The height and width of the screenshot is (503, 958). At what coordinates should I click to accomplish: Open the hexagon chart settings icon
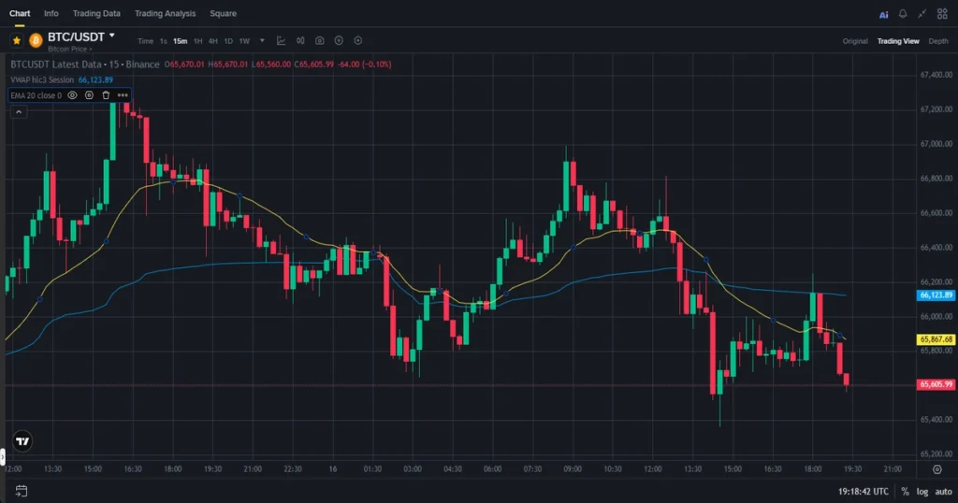point(358,41)
